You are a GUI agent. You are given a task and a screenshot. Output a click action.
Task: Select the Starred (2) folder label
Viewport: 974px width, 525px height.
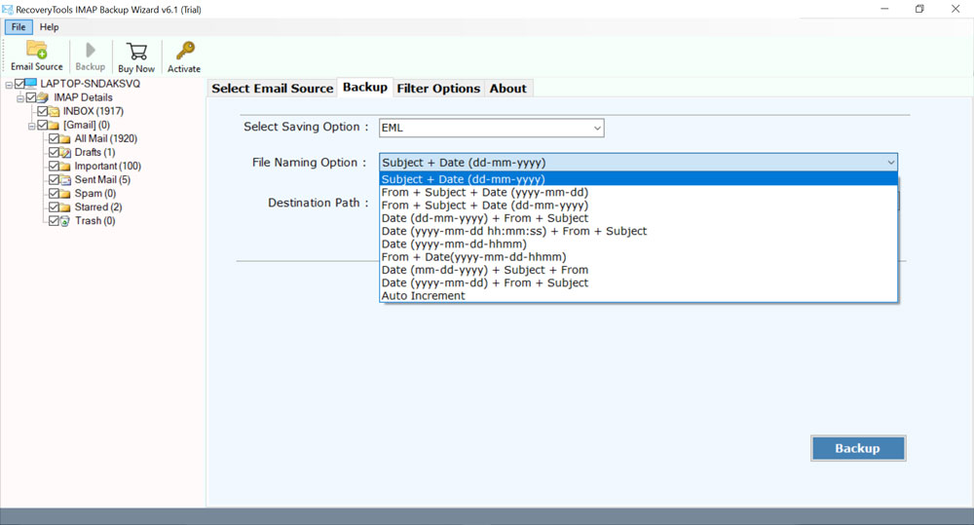98,206
